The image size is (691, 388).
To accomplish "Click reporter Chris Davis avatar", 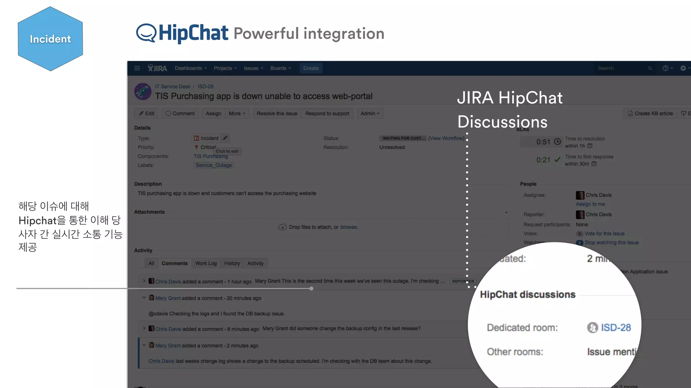I will [x=580, y=215].
